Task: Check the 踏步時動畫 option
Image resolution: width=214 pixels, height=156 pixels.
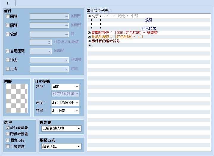Action: pos(7,134)
